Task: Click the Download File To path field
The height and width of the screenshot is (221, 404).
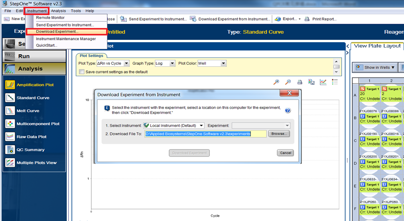Action: (205, 134)
